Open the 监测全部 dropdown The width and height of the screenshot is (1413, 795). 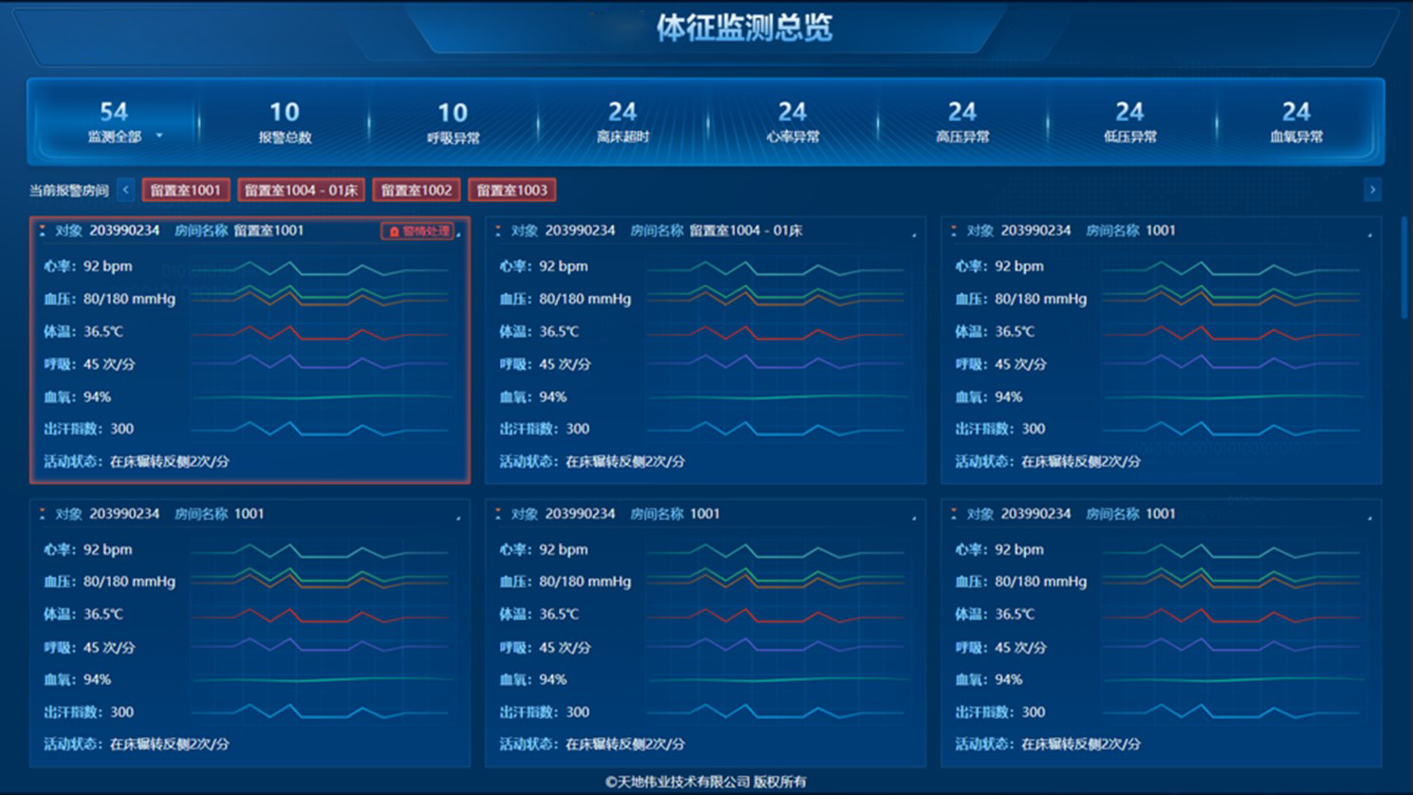(116, 136)
